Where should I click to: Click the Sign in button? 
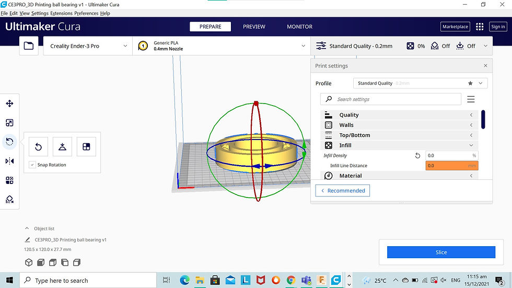click(x=498, y=27)
